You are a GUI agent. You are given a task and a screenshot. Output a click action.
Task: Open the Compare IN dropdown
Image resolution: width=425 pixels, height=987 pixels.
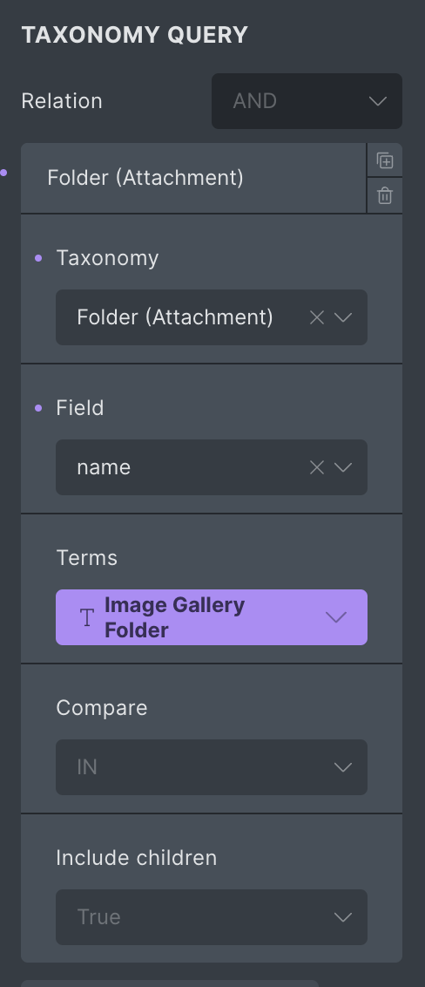click(212, 767)
